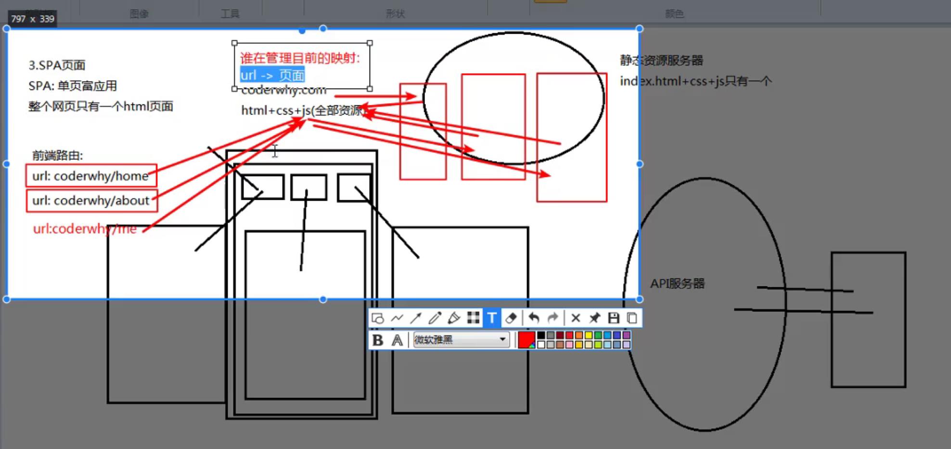Pick the dark gray color swatch
951x449 pixels.
(551, 335)
